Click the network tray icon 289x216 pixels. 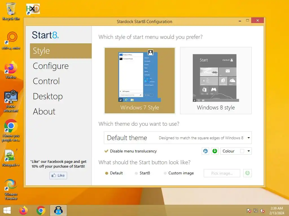point(256,211)
